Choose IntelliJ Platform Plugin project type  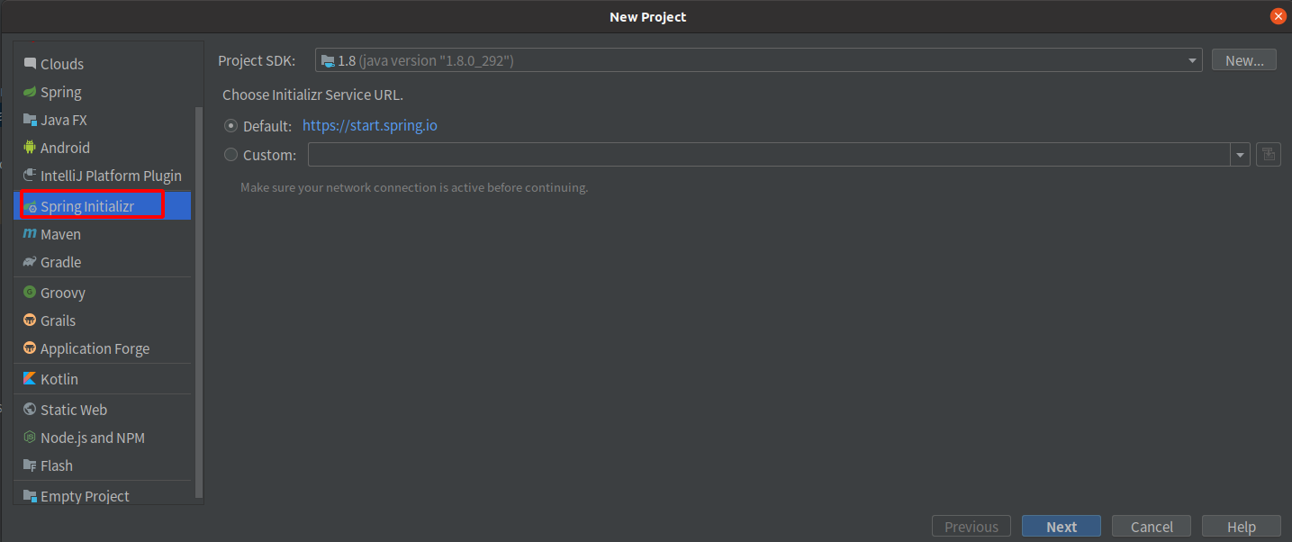[104, 176]
